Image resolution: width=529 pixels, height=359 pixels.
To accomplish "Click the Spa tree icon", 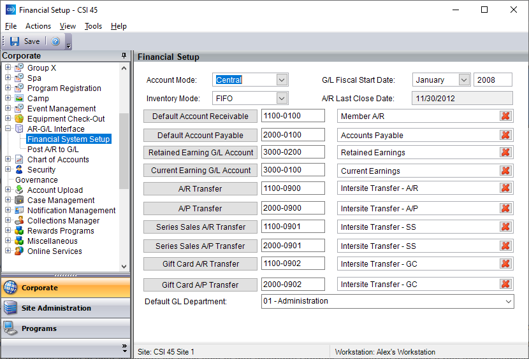I will click(19, 78).
